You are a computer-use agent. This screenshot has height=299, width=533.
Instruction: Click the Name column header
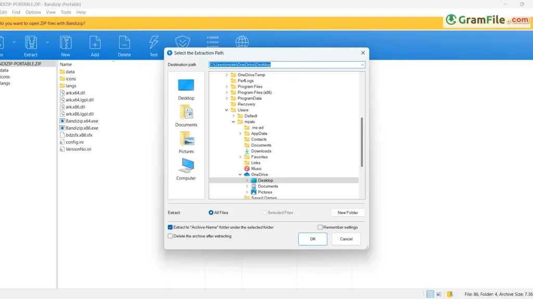coord(66,64)
